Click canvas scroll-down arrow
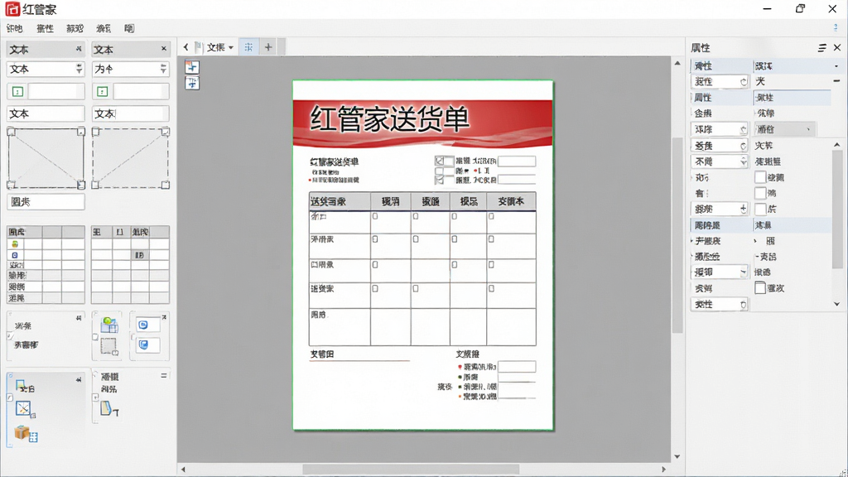 click(677, 456)
